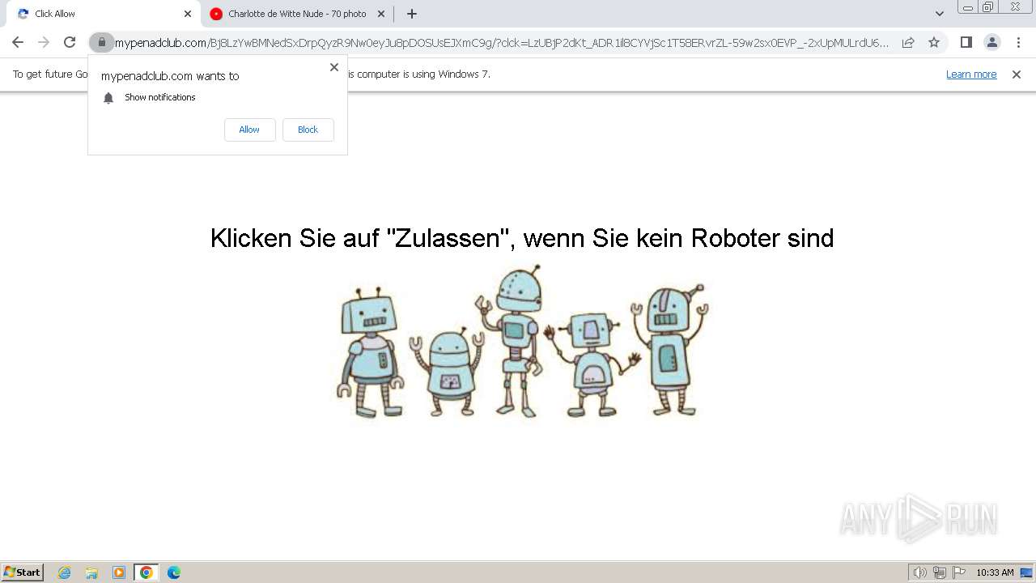Image resolution: width=1036 pixels, height=583 pixels.
Task: Click the 10:33 AM system clock
Action: tap(995, 572)
